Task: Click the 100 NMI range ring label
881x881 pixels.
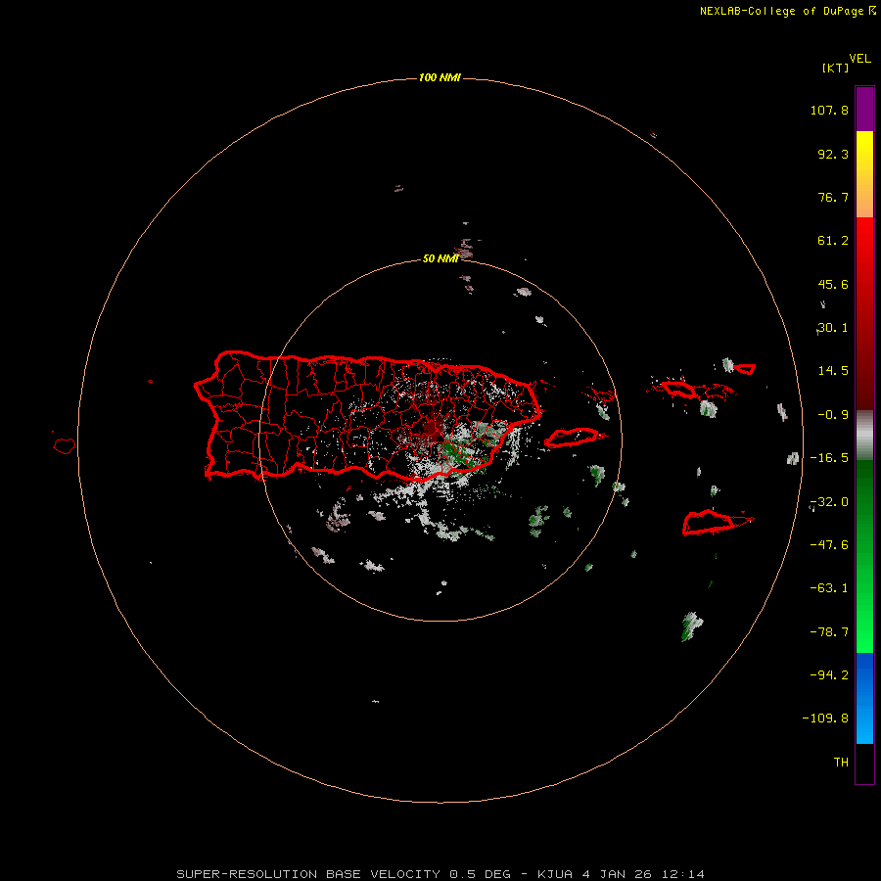Action: 440,77
